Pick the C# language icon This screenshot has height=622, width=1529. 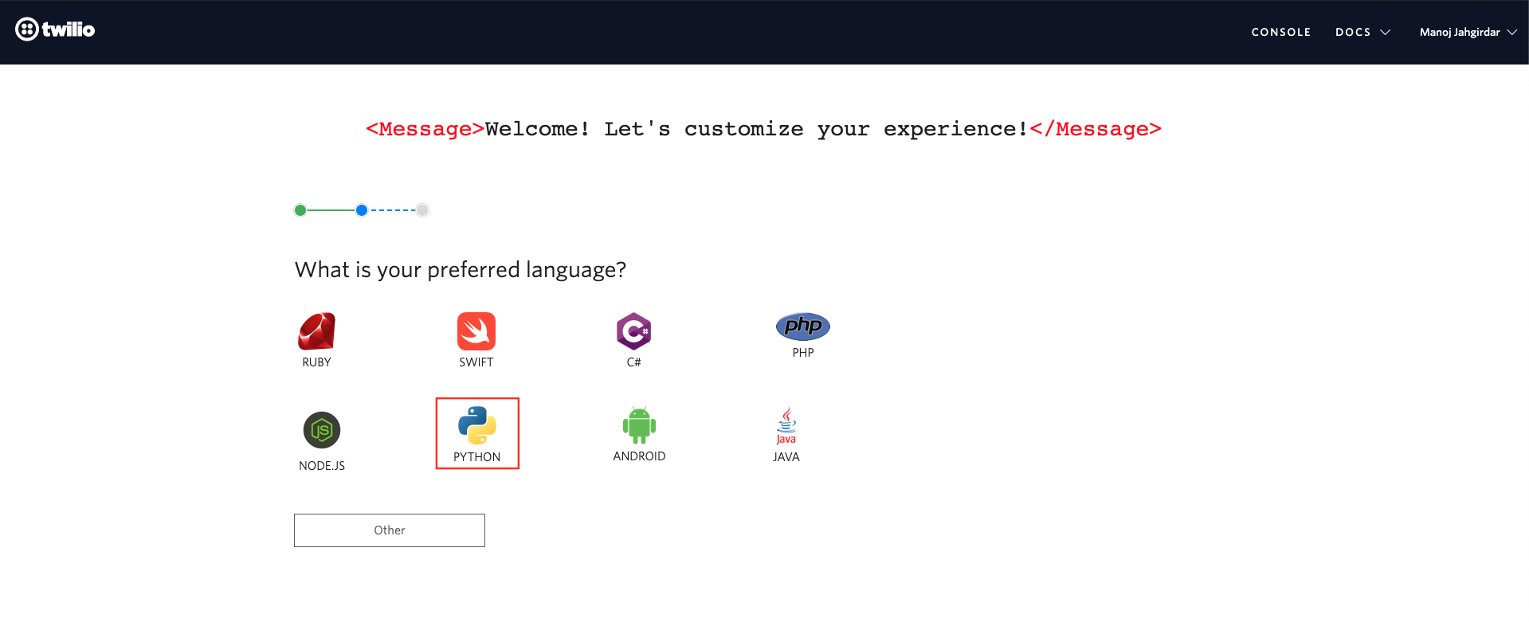pyautogui.click(x=633, y=331)
